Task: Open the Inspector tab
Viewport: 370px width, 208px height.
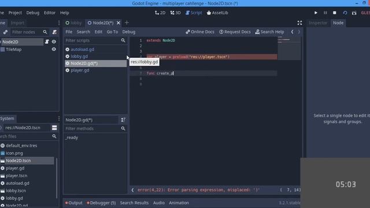Action: (318, 23)
